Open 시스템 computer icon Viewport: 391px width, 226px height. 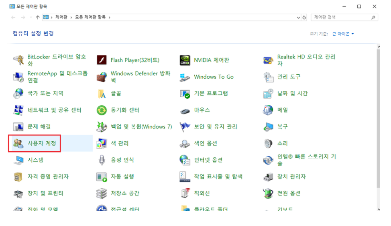tap(18, 160)
